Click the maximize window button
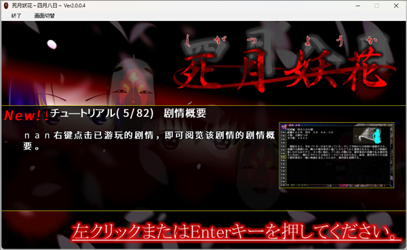 (377, 5)
